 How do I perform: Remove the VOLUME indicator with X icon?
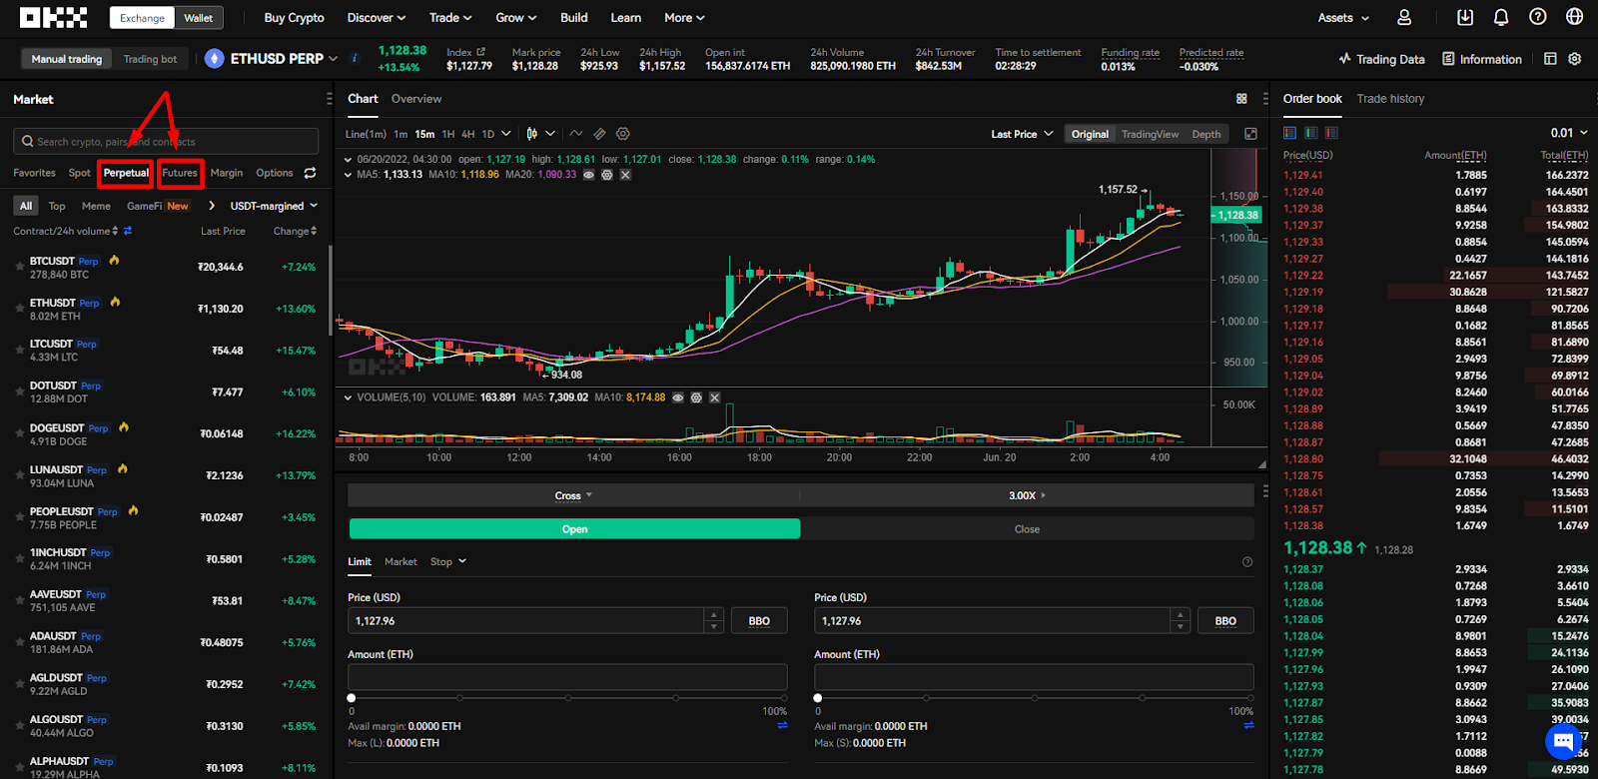[x=714, y=397]
